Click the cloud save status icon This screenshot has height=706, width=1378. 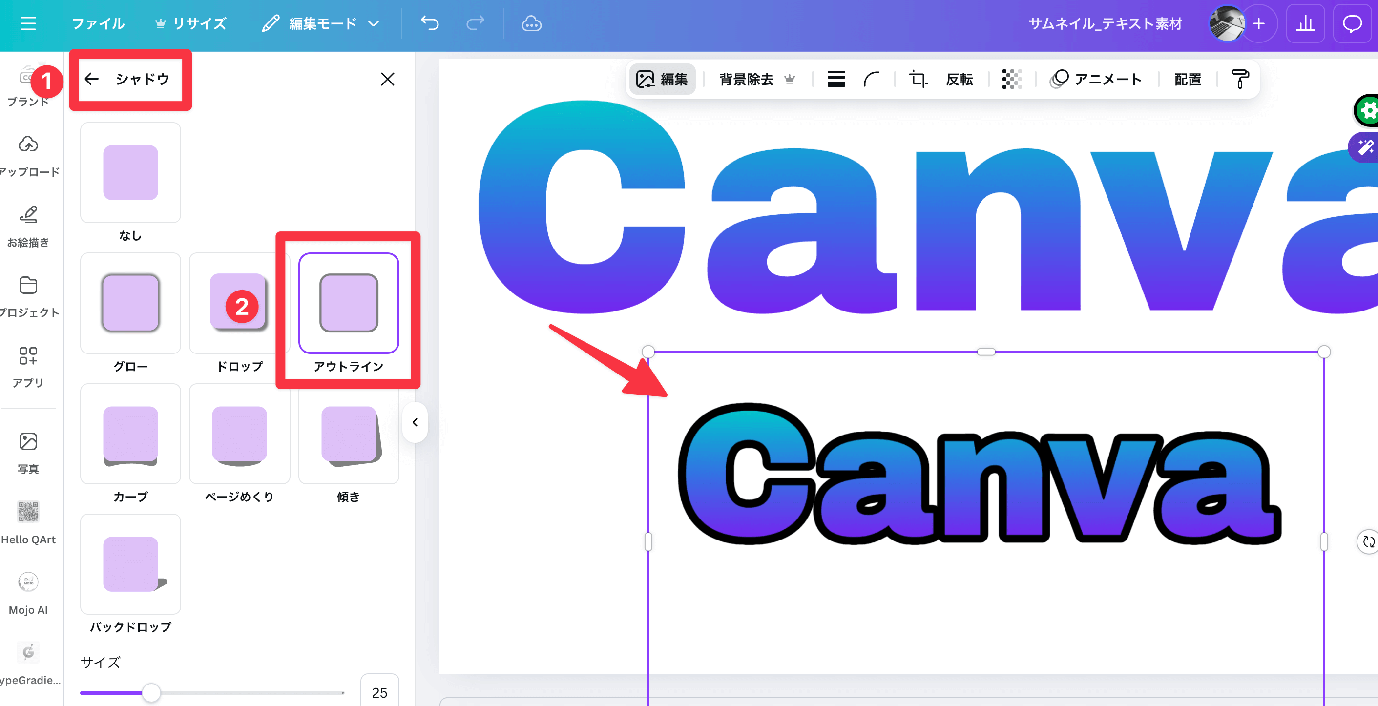click(x=531, y=23)
